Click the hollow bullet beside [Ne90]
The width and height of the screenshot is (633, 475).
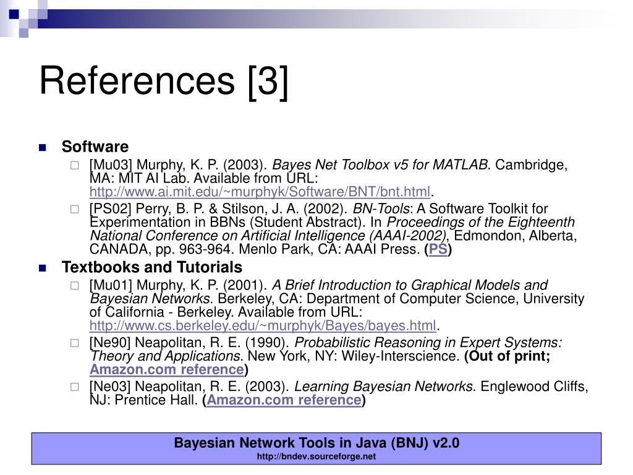click(75, 343)
